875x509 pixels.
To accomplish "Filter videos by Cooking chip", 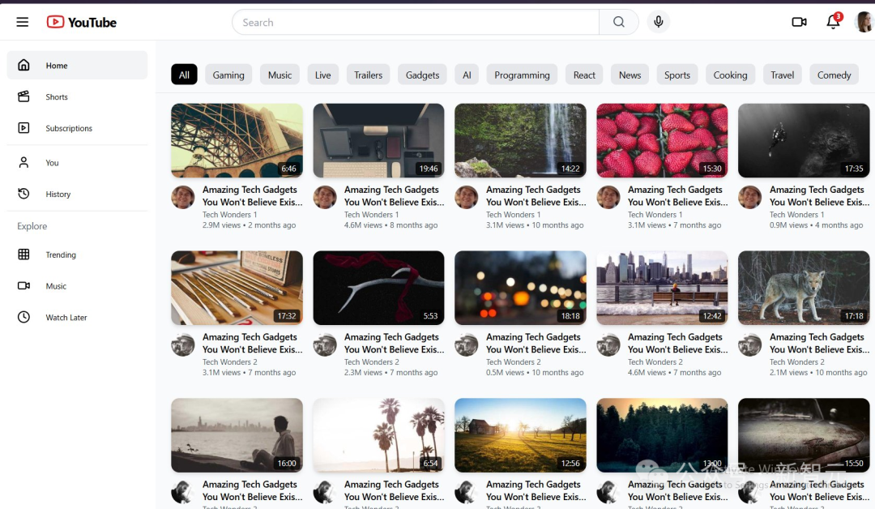I will [x=730, y=75].
